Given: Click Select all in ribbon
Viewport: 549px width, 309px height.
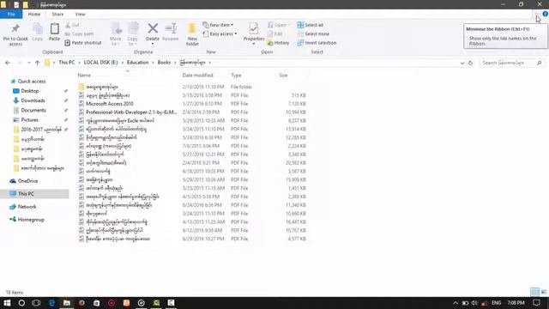Looking at the screenshot, I should pyautogui.click(x=311, y=25).
